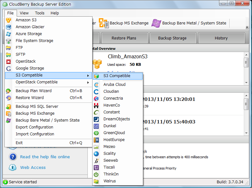Click the Amazon Glacier icon
This screenshot has height=188, width=252.
click(8, 27)
